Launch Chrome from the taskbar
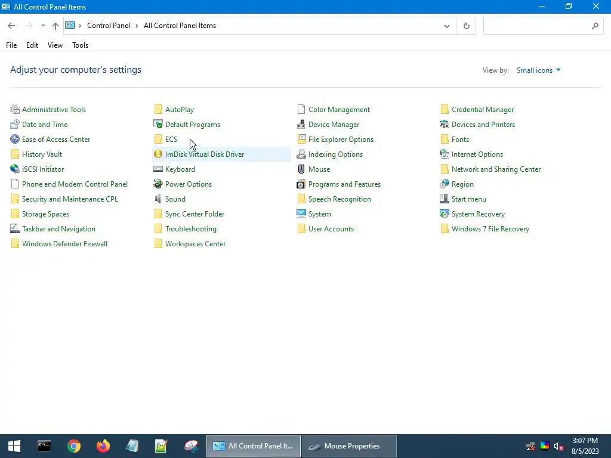This screenshot has height=458, width=611. point(73,446)
